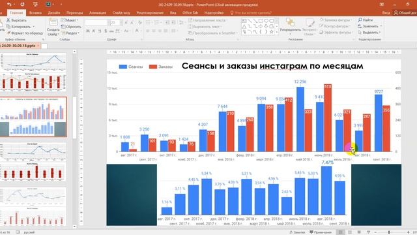
Task: Open Выровнять текст dropdown
Action: (x=205, y=27)
